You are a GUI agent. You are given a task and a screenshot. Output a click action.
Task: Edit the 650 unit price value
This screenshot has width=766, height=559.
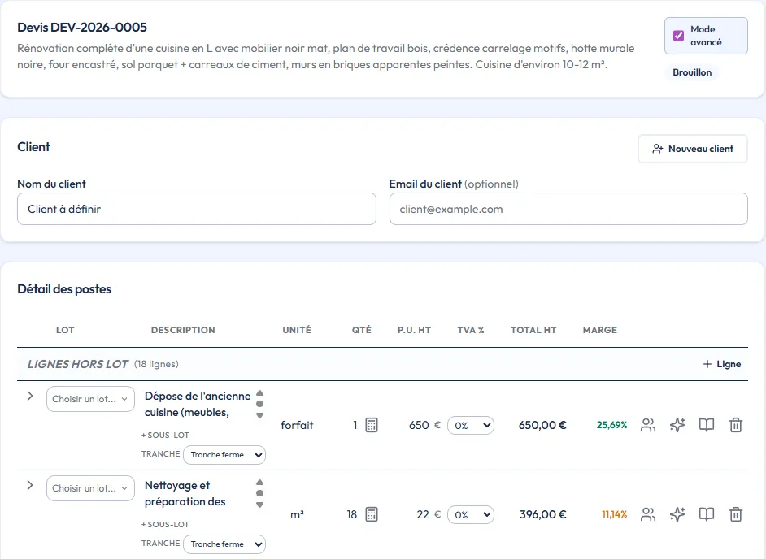tap(419, 425)
